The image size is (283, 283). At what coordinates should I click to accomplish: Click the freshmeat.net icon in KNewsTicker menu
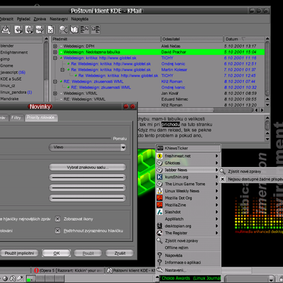pyautogui.click(x=160, y=156)
